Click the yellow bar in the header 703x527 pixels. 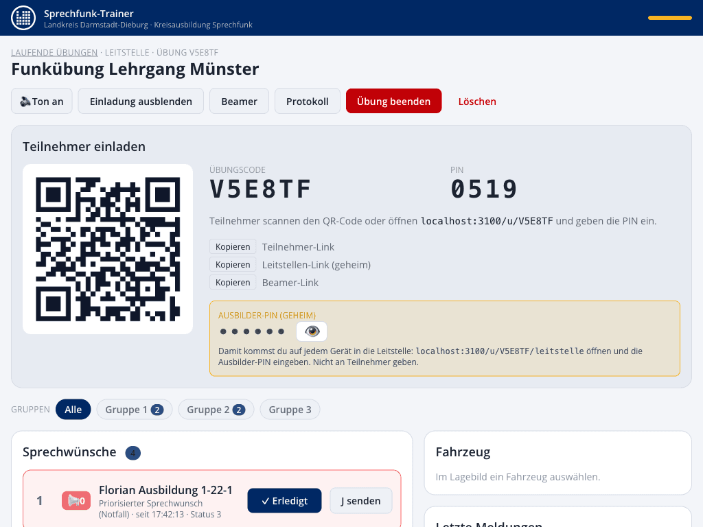(670, 18)
